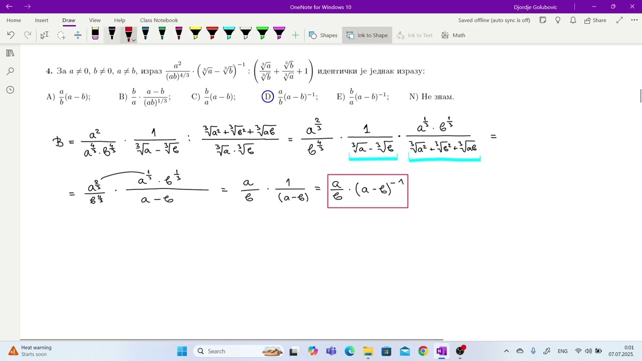Open the Class Notebook tab

[159, 20]
